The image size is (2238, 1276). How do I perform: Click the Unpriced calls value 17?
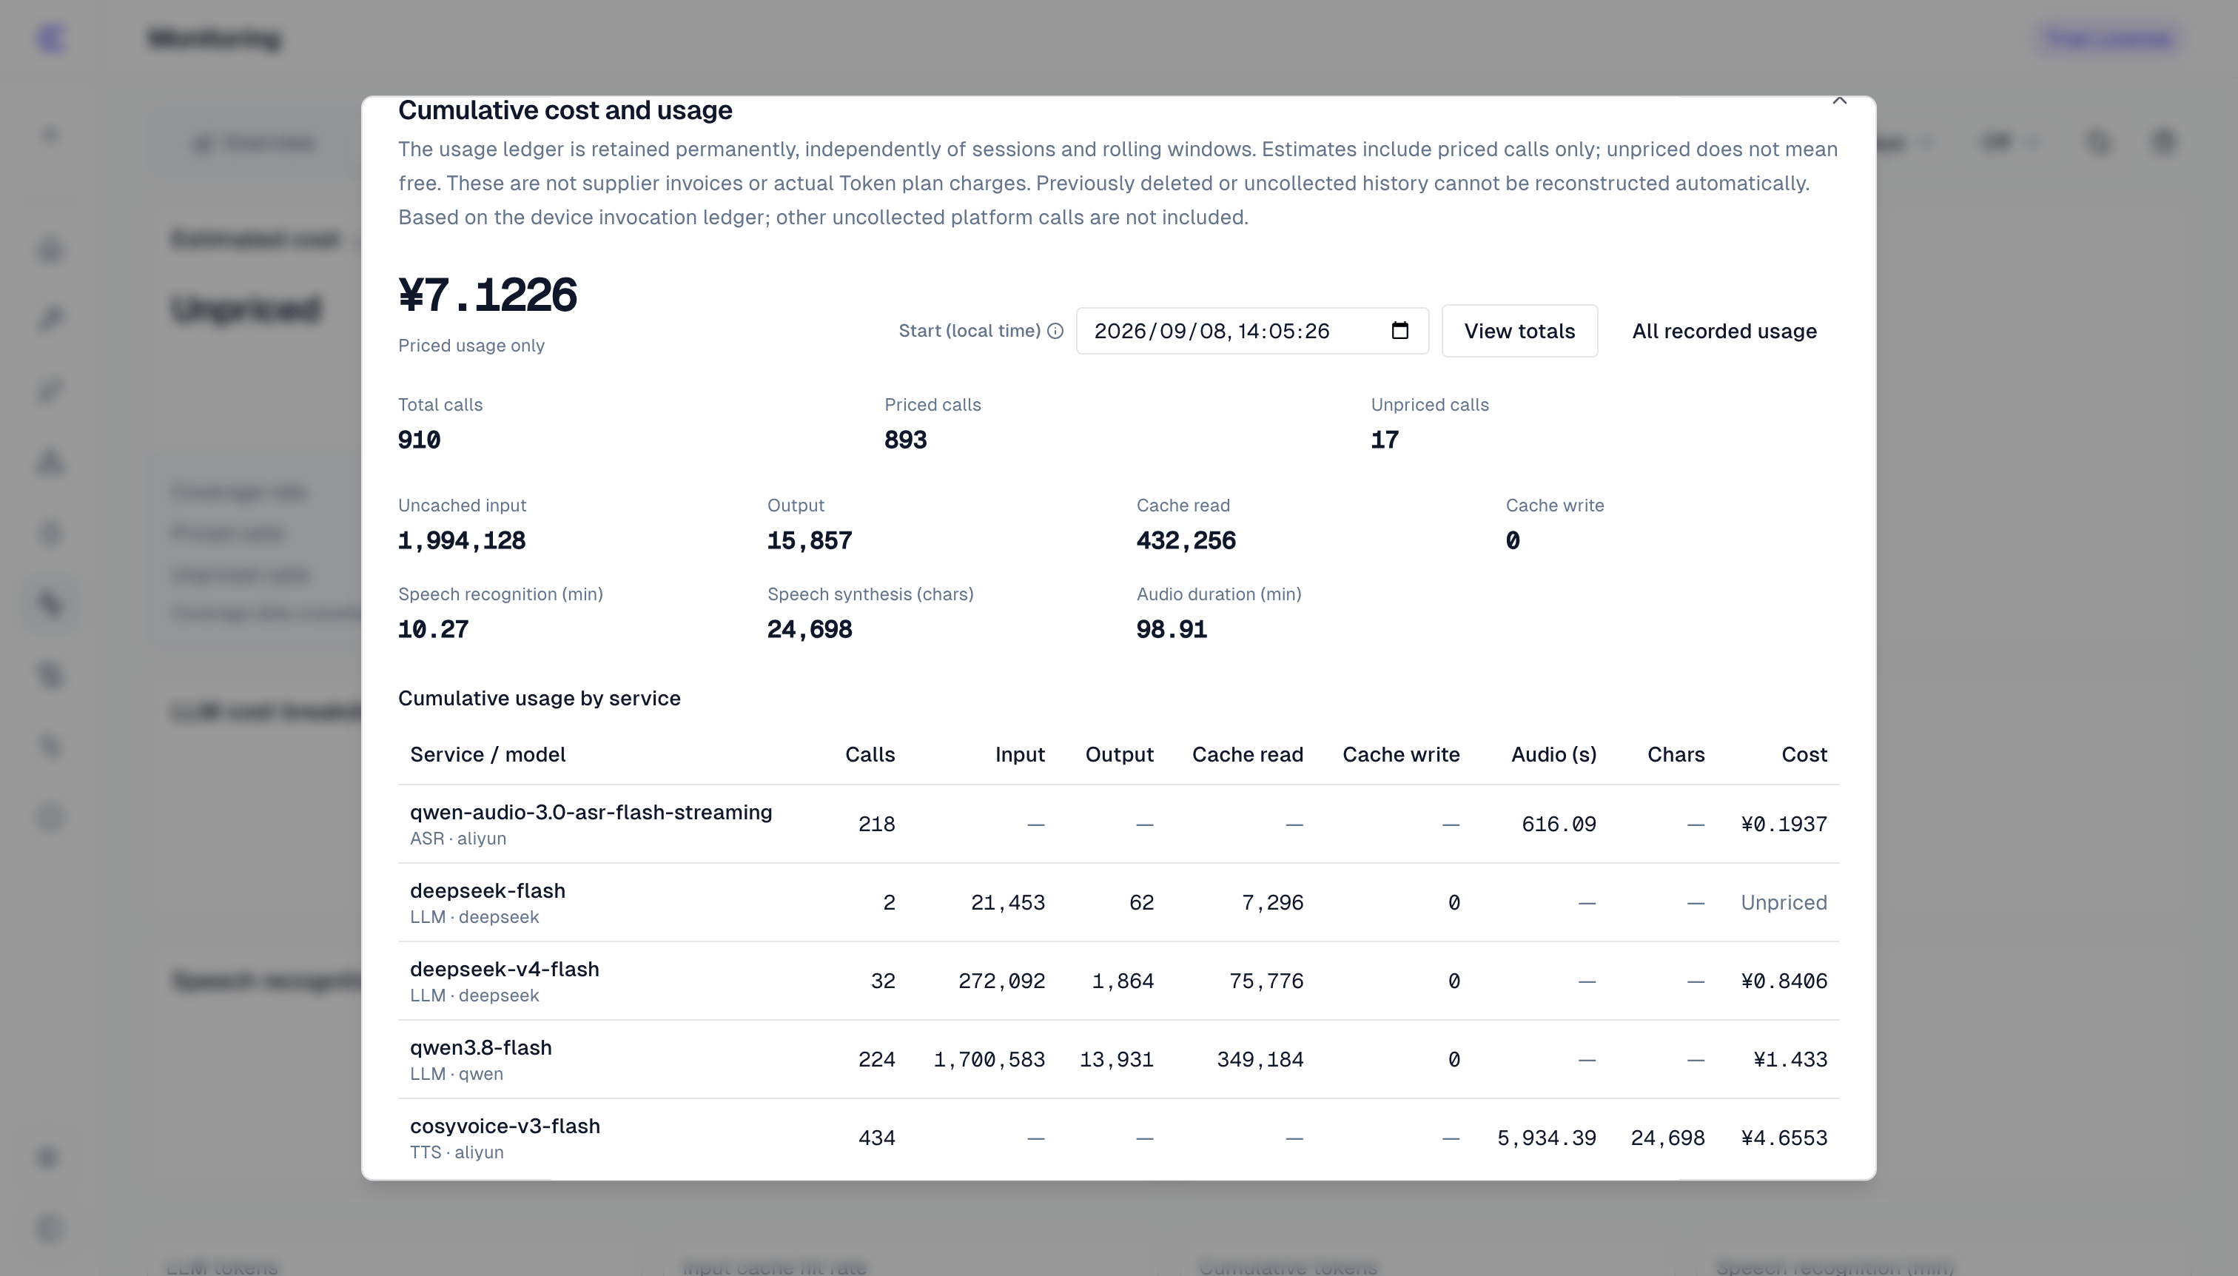1384,440
